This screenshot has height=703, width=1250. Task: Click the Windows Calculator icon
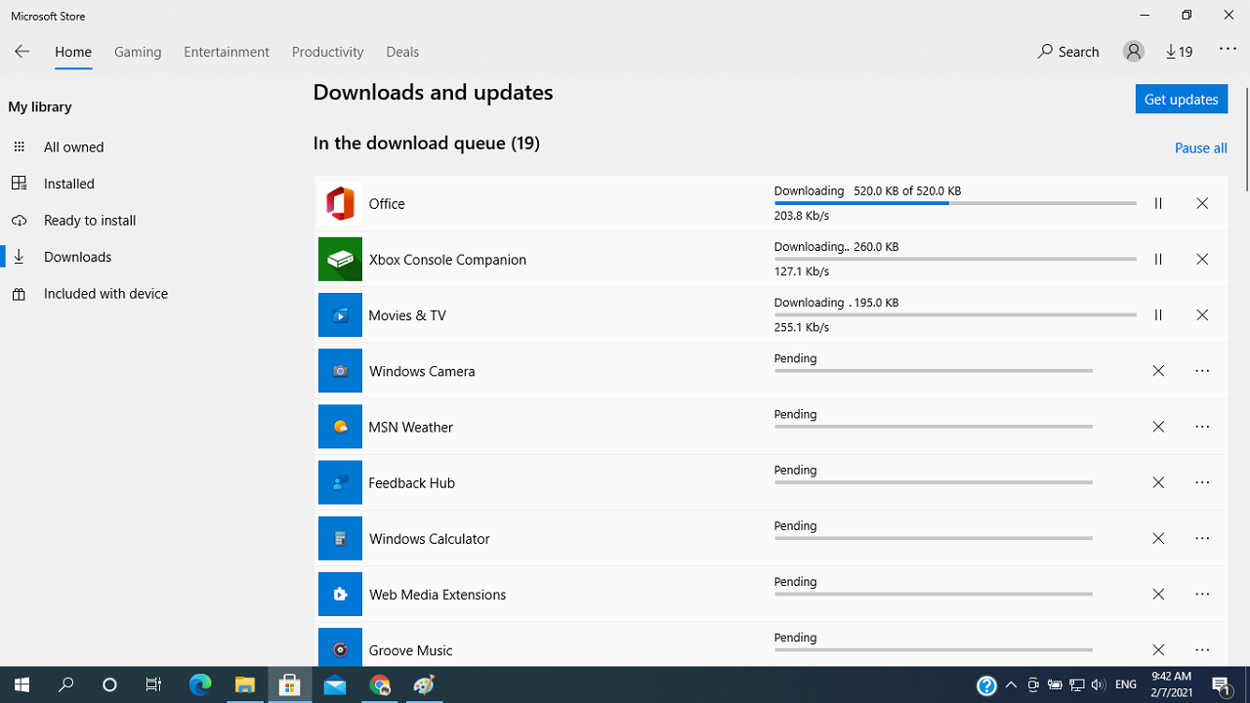(340, 538)
